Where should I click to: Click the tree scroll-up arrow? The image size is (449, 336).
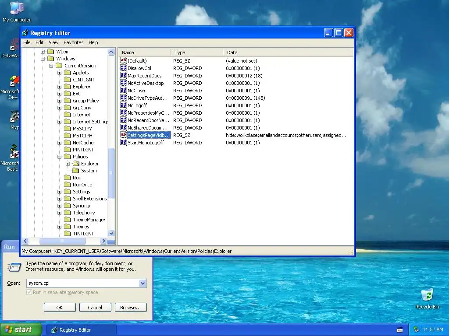click(x=111, y=52)
